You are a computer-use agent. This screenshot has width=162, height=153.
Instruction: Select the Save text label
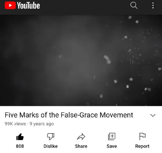pos(112,146)
